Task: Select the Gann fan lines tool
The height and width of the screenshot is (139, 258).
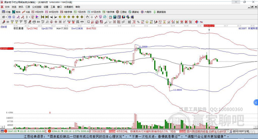Action: click(93, 22)
